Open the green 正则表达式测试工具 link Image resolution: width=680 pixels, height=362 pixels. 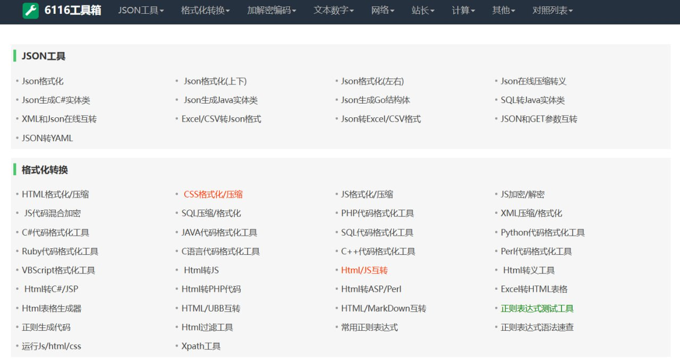[x=537, y=308]
